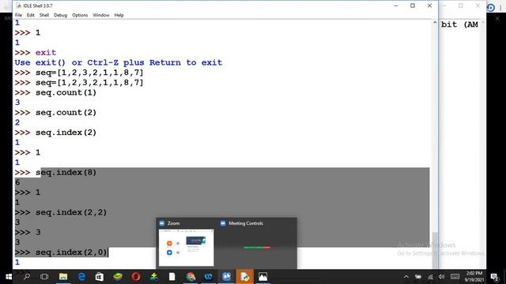Image resolution: width=506 pixels, height=284 pixels.
Task: Show hidden system tray icons
Action: [406, 277]
